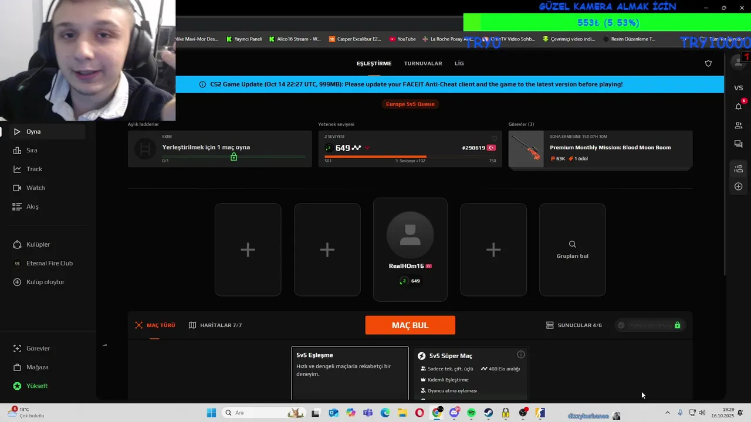751x422 pixels.
Task: Open notifications bell with 6 badge
Action: 739,106
